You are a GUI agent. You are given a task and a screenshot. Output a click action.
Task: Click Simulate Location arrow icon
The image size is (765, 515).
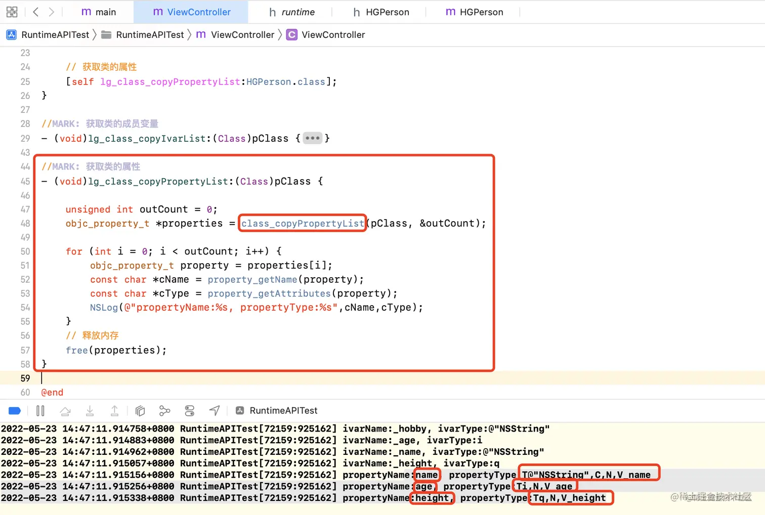pyautogui.click(x=215, y=410)
